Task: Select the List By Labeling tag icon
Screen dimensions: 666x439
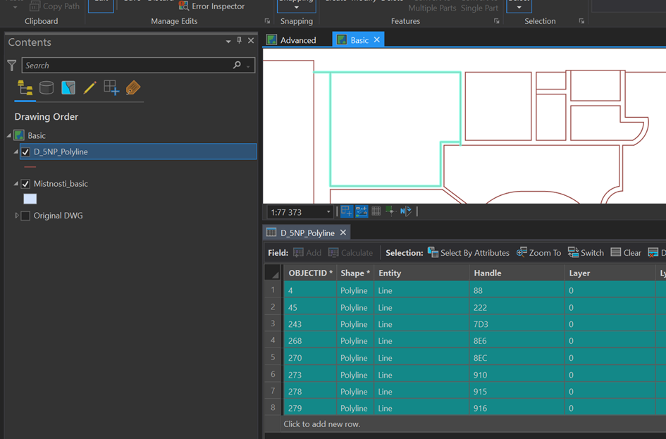Action: click(x=133, y=87)
